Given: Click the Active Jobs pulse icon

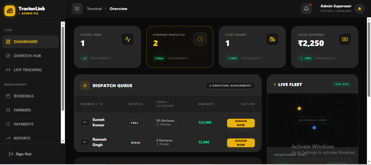Looking at the screenshot, I should [x=128, y=39].
